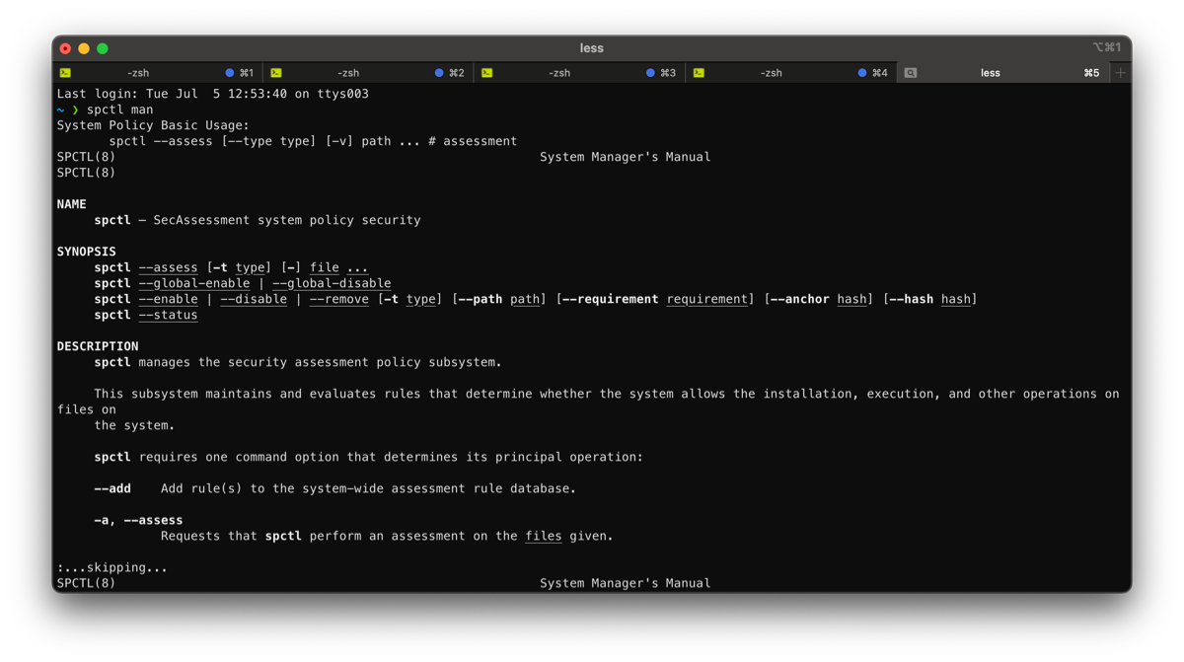
Task: Click 'SecAssessment system policy security' text
Action: pos(287,220)
